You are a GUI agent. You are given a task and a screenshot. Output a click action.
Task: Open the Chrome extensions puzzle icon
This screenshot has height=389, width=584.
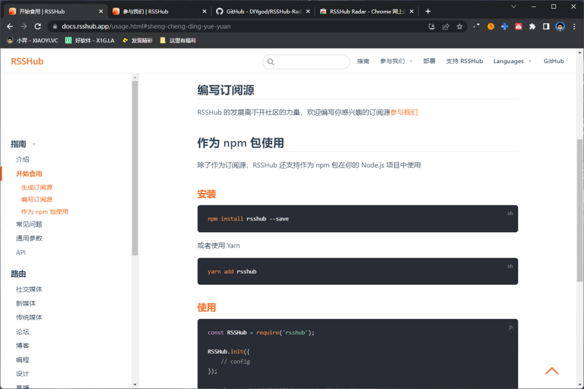coord(532,25)
